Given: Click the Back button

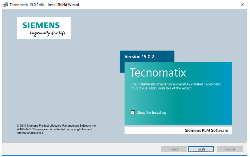Looking at the screenshot, I should pos(174,149).
